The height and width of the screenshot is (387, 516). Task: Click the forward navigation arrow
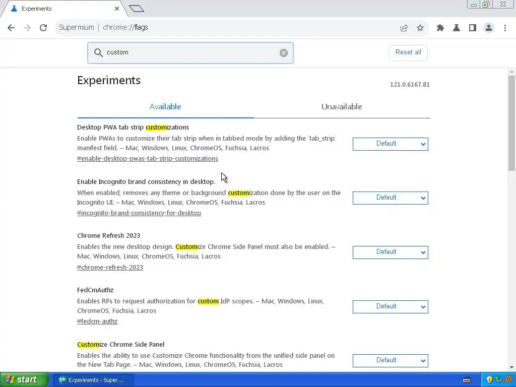(27, 28)
